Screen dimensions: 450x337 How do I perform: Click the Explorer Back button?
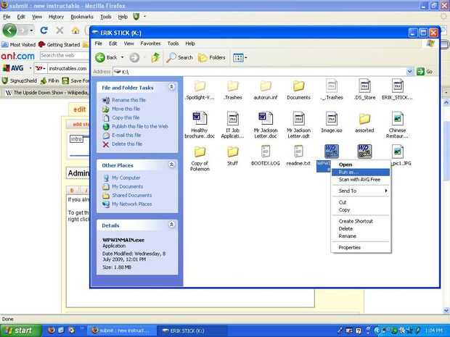(106, 57)
